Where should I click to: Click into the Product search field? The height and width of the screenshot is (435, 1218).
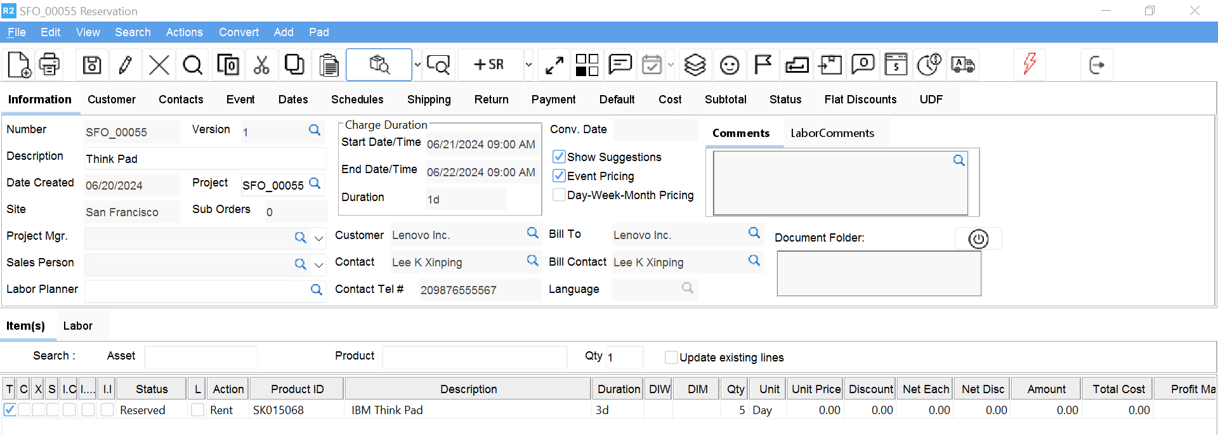pos(475,357)
